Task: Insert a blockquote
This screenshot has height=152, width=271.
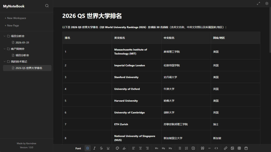Action: (x=202, y=148)
